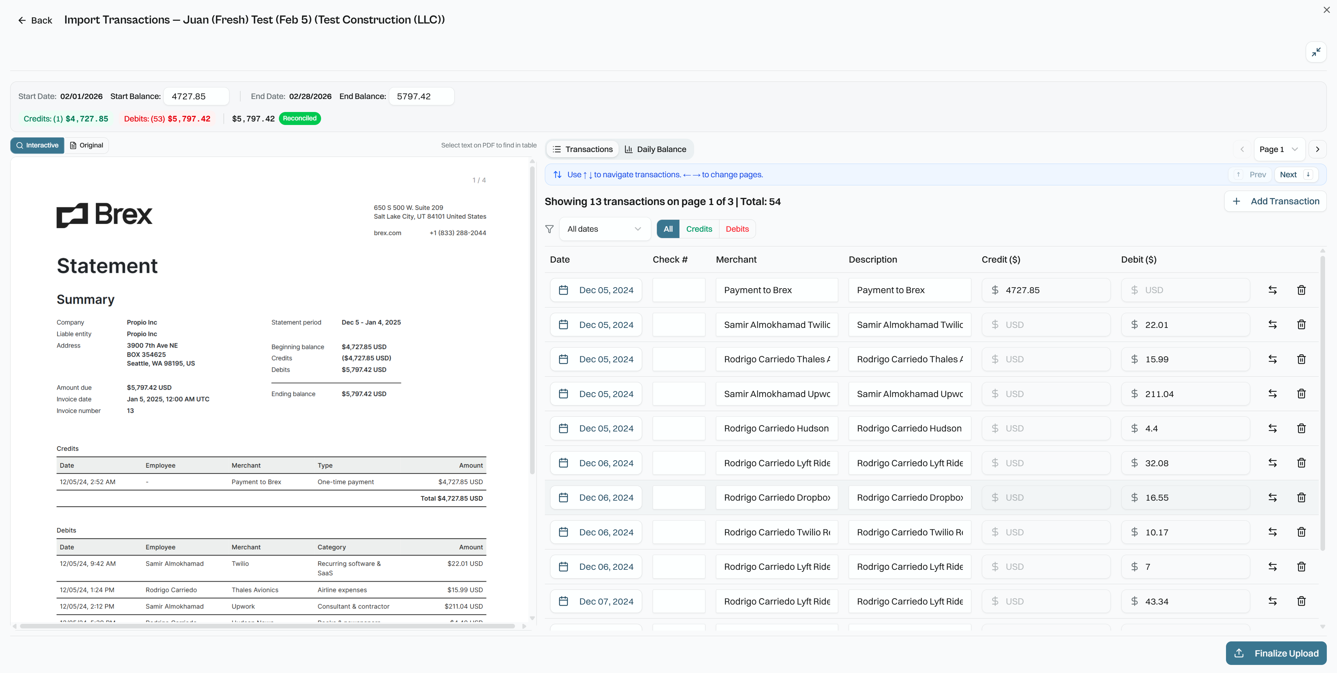Filter transactions to Credits only
Screen dimensions: 1337x673
(x=699, y=229)
